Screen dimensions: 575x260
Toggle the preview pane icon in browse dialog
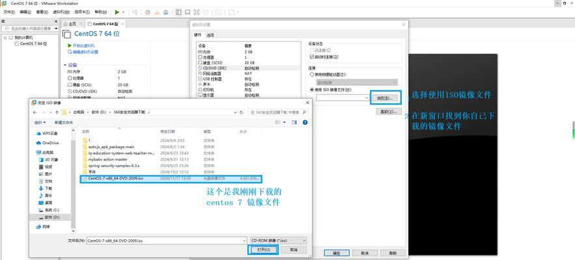pyautogui.click(x=294, y=122)
